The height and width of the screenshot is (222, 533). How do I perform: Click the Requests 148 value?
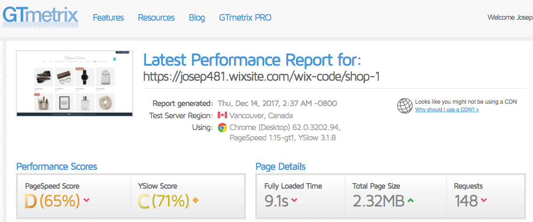[x=466, y=201]
